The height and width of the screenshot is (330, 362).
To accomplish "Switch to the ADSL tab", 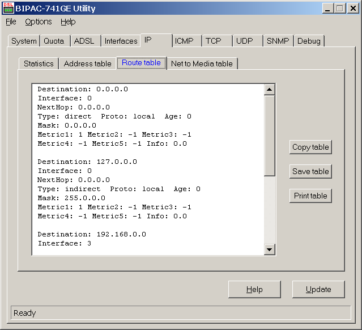I will click(x=86, y=41).
